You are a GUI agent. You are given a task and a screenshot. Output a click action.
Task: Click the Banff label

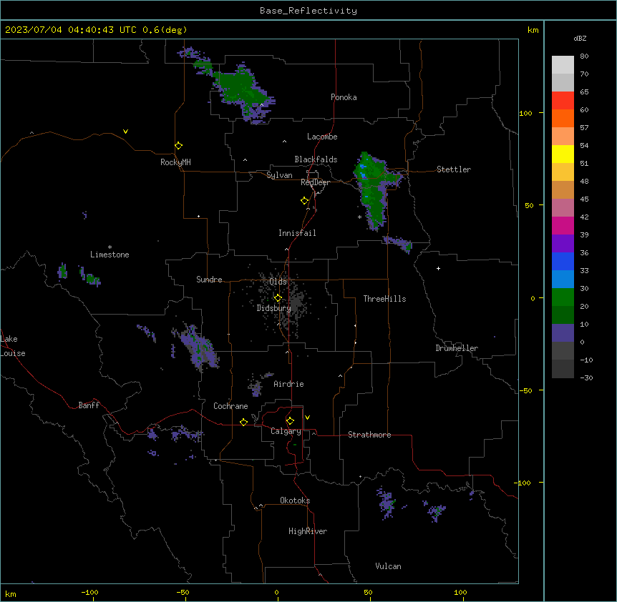click(89, 405)
